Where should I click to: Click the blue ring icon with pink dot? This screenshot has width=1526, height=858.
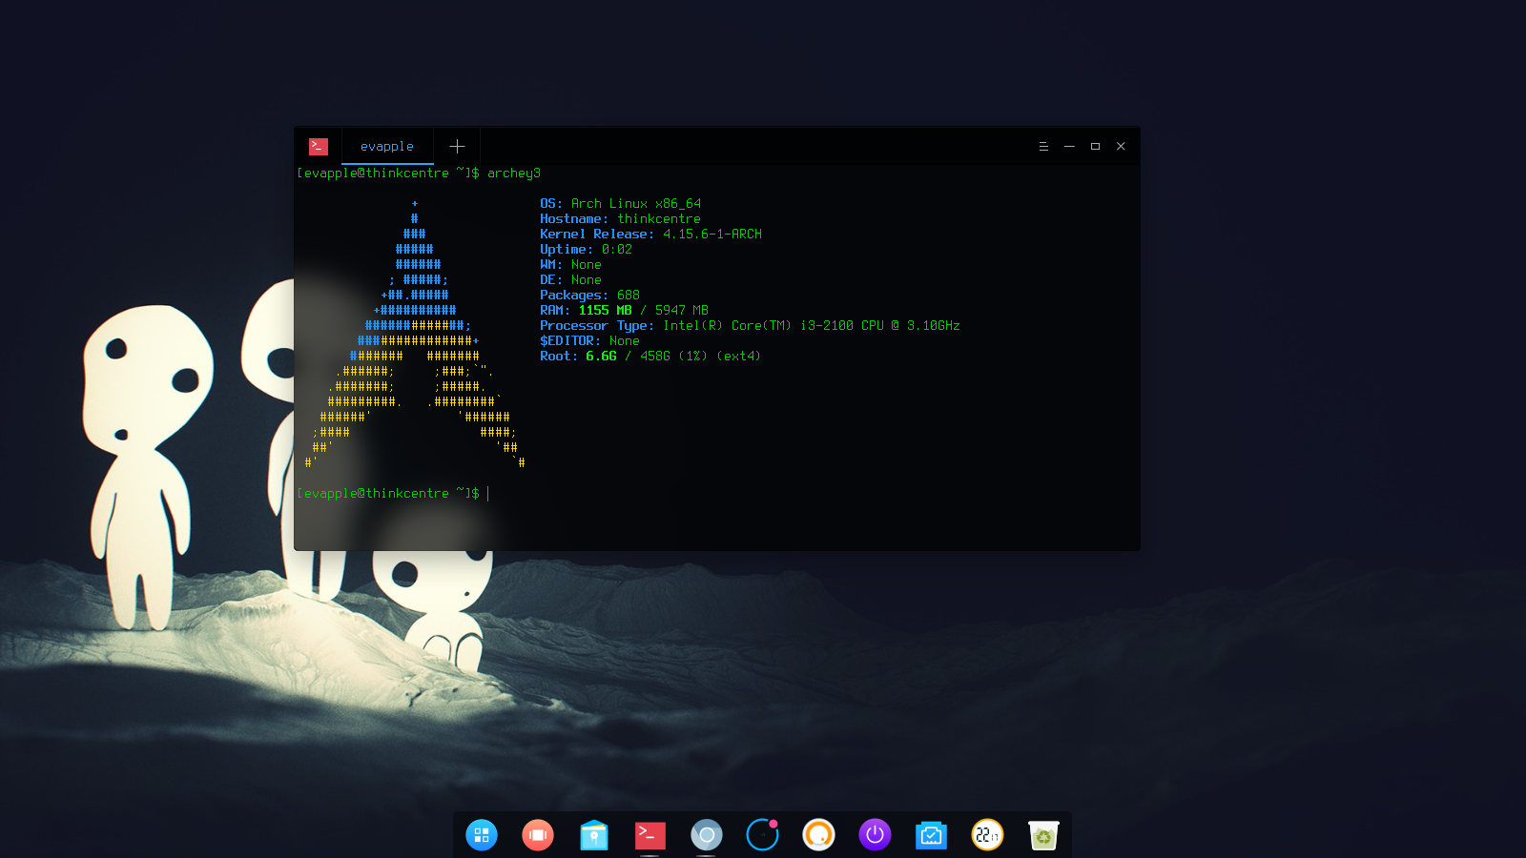(763, 835)
